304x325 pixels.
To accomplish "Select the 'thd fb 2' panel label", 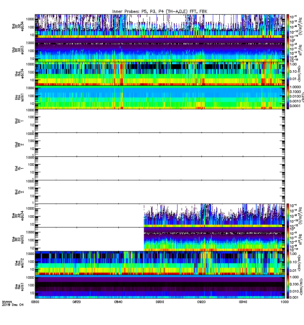I will point(19,192).
